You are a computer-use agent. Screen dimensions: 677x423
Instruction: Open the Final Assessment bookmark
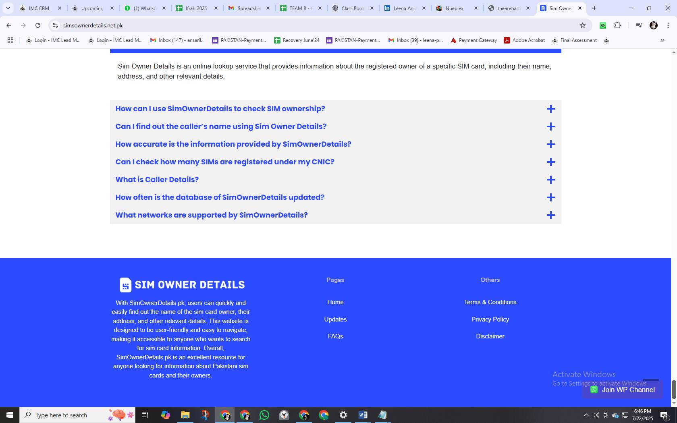coord(574,40)
